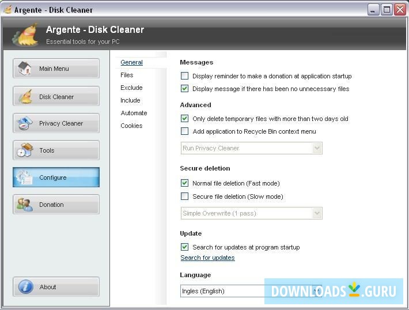Click the Update section heading
Screen dimensions: 409x310
pos(191,233)
